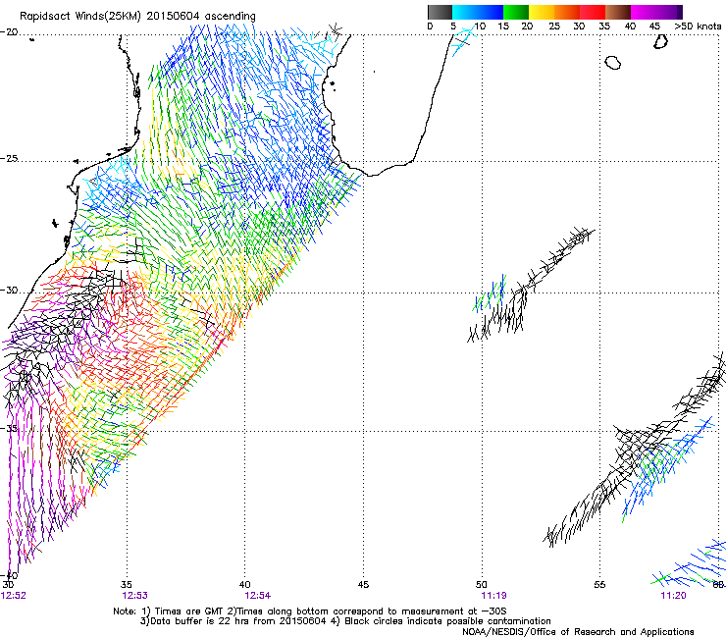
Task: Click the 40 longitude axis label
Action: click(x=245, y=585)
